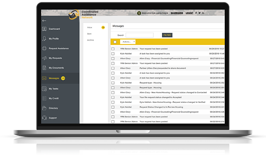Open the Dashboard label in sidebar
Viewport: 266px width, 157px height.
pos(54,29)
